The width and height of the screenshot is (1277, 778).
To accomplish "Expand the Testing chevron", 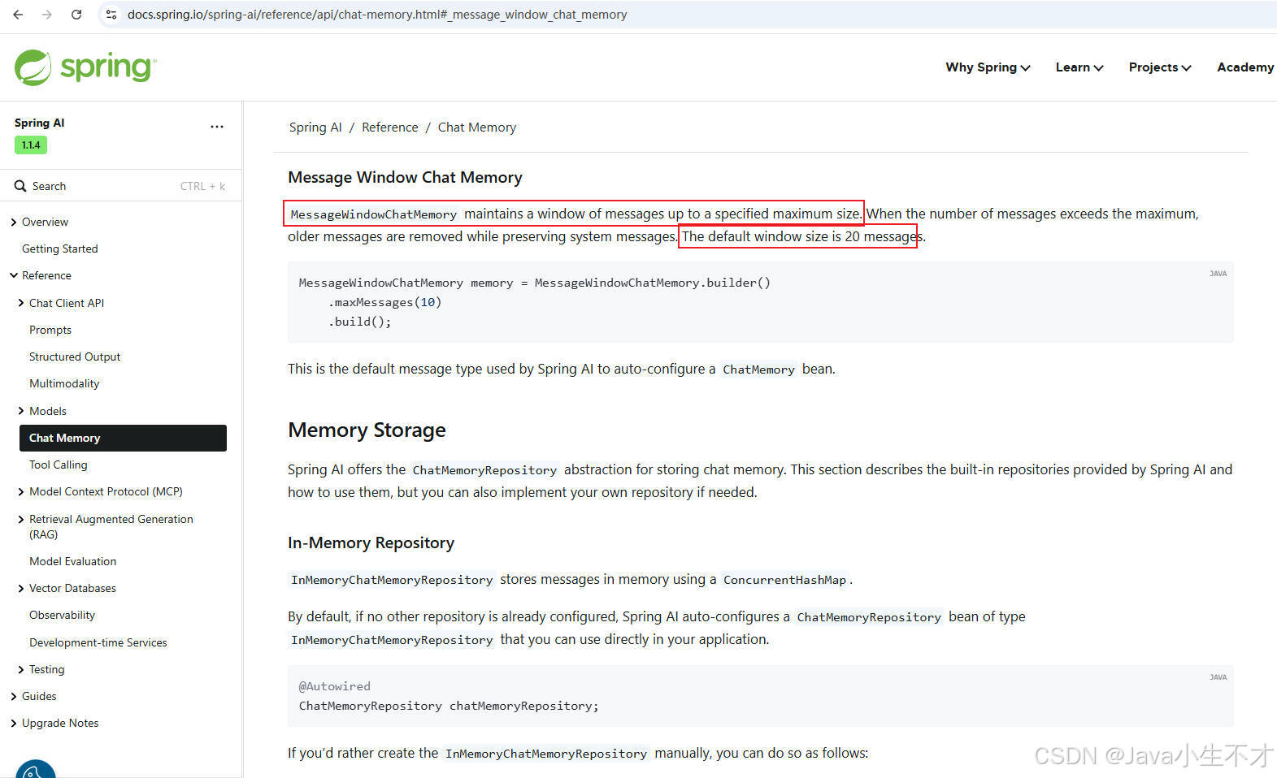I will (x=21, y=669).
